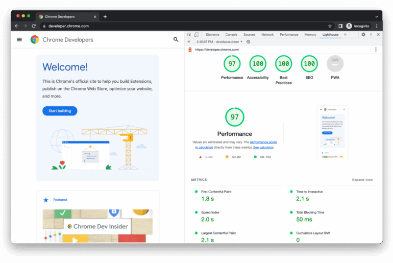
Task: Close the Chrome Developers tab
Action: tap(95, 16)
